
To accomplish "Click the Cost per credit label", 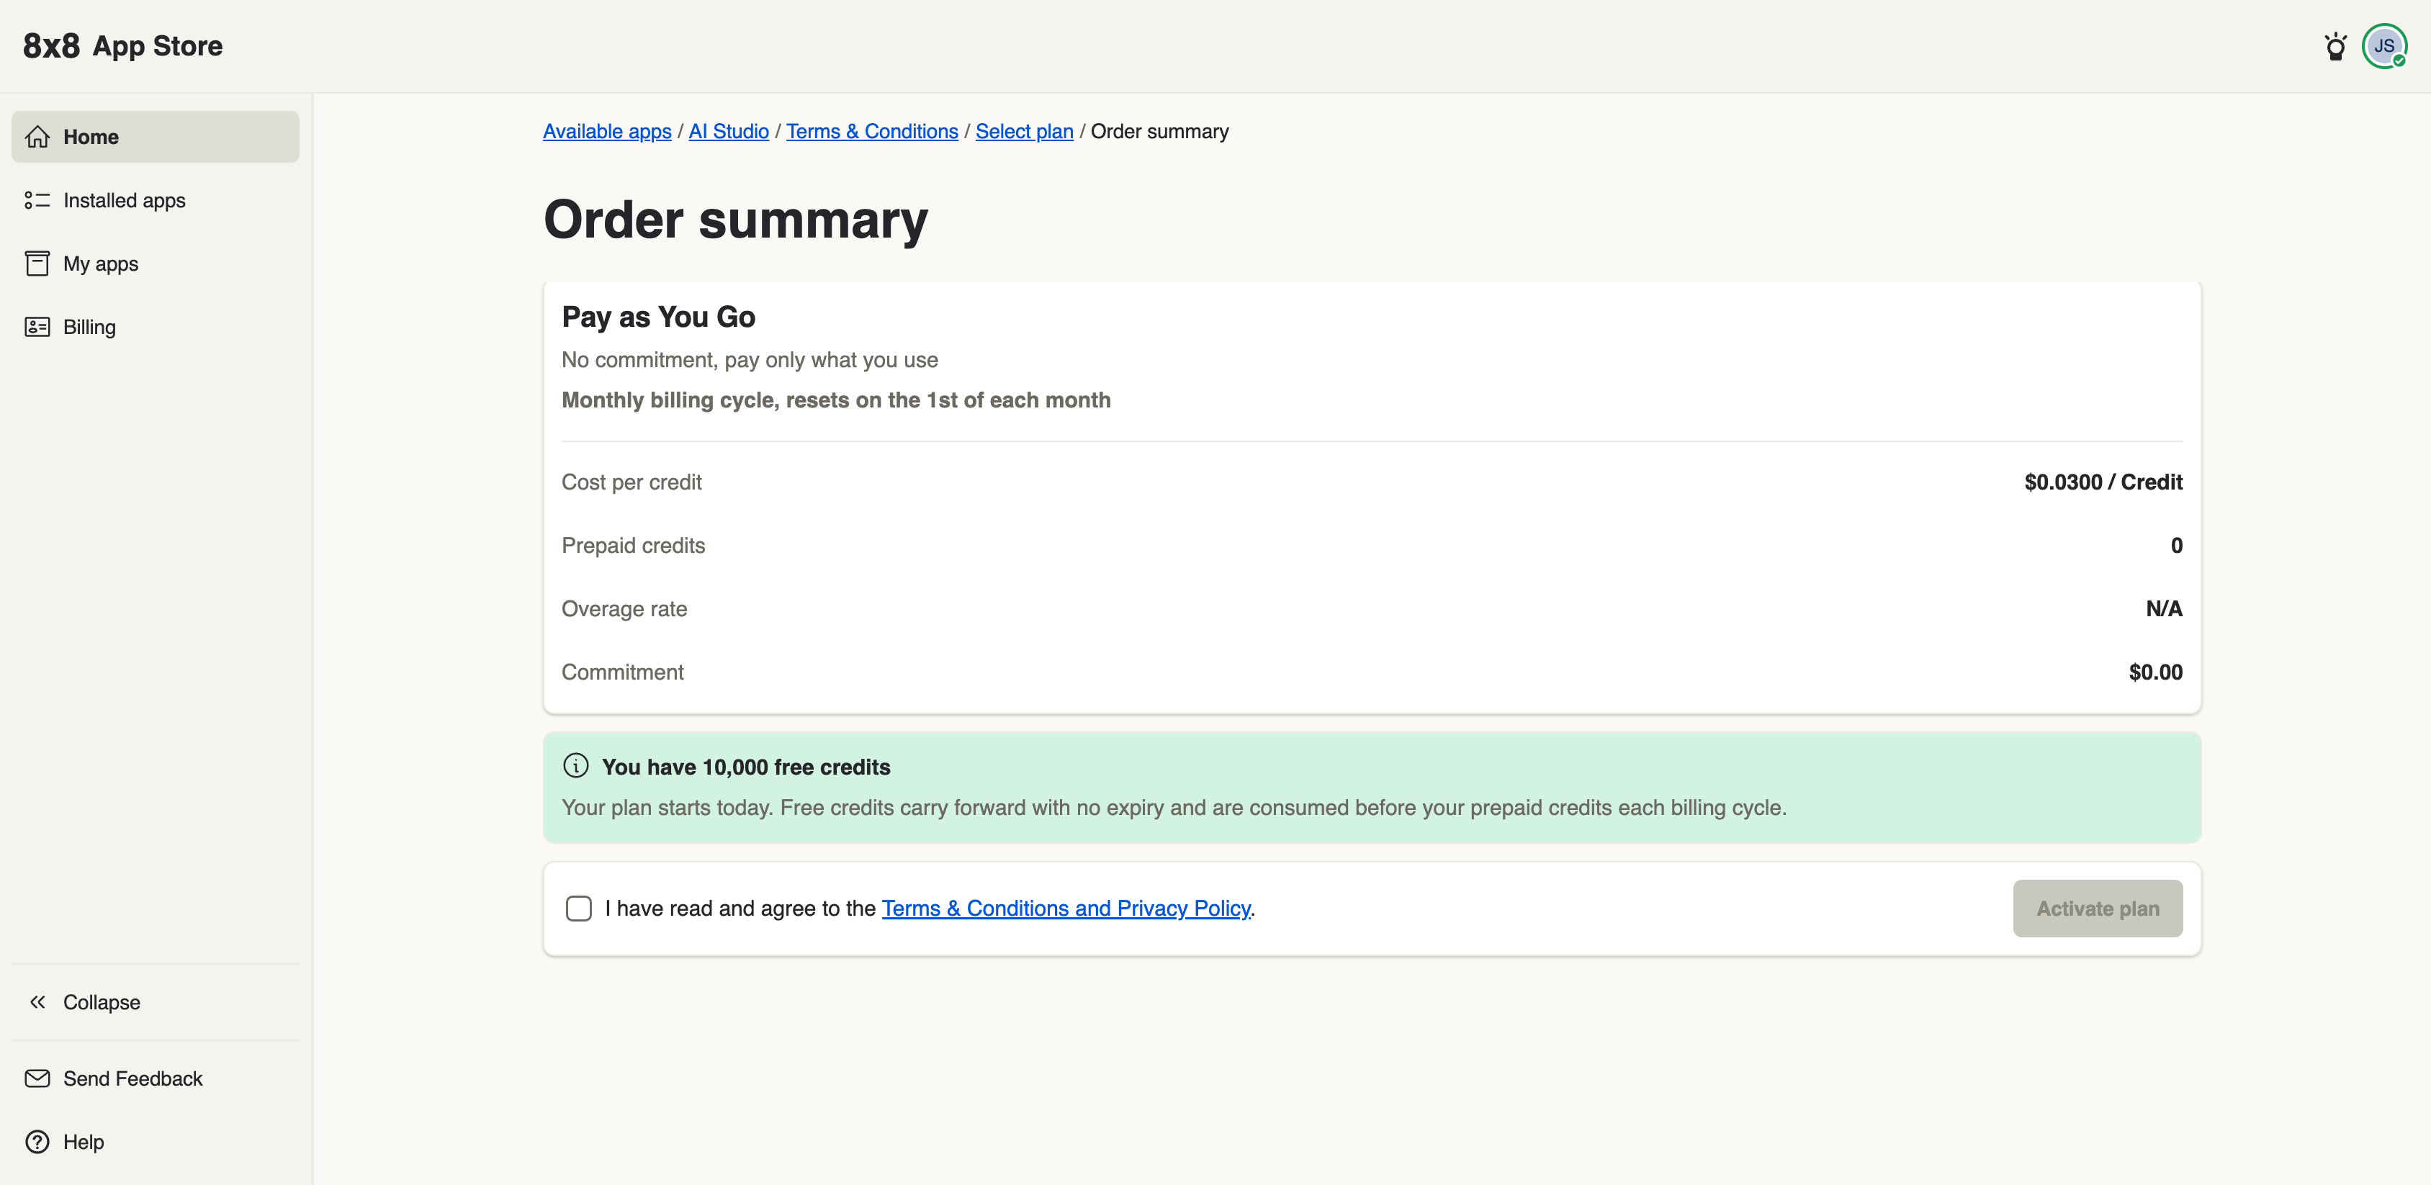I will point(632,482).
